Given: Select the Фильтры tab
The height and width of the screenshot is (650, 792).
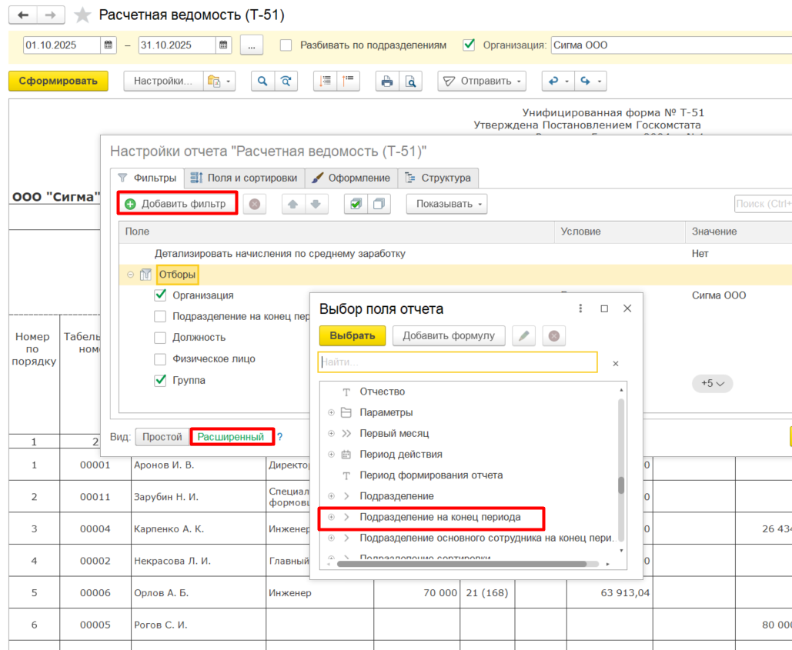Looking at the screenshot, I should click(147, 178).
